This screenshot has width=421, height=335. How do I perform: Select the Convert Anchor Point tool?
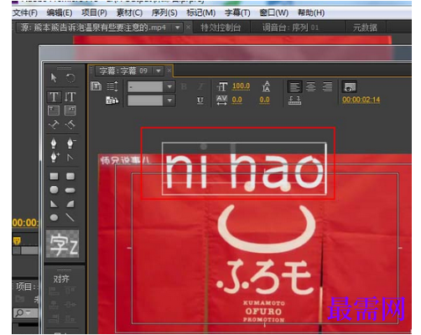(70, 157)
